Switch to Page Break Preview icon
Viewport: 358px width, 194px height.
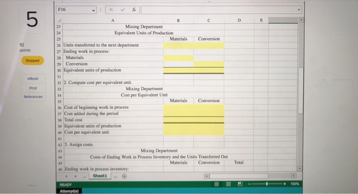pos(240,184)
